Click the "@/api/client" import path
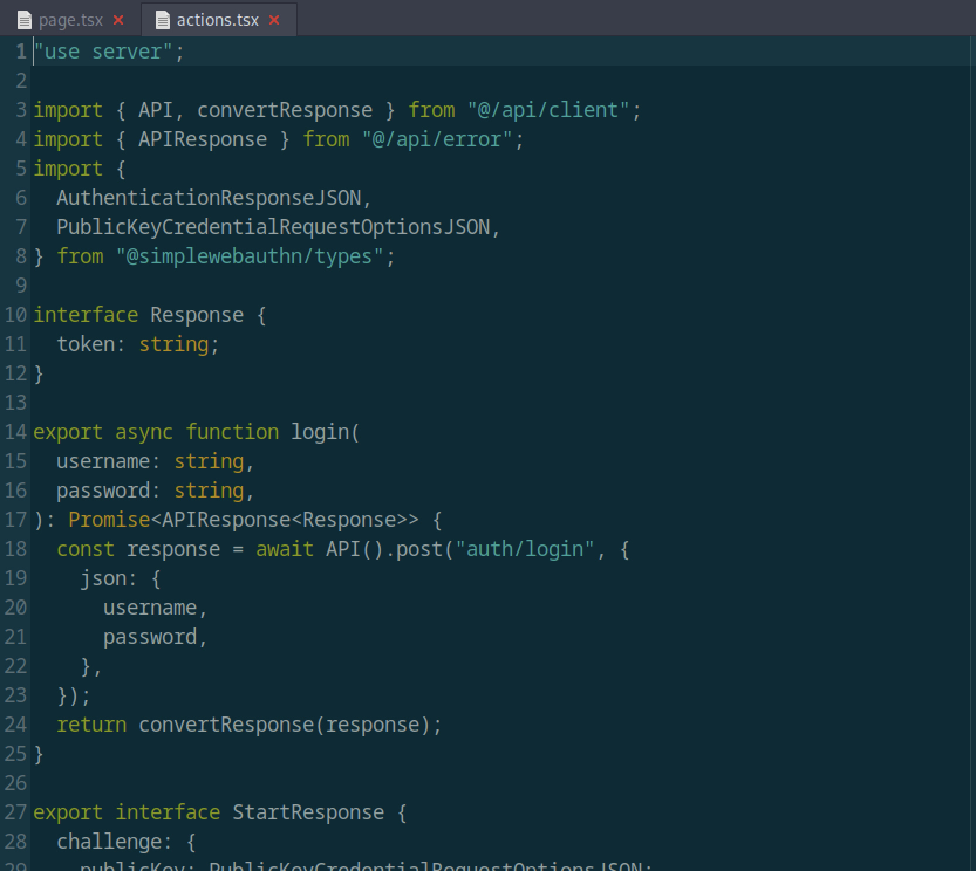 pyautogui.click(x=548, y=110)
